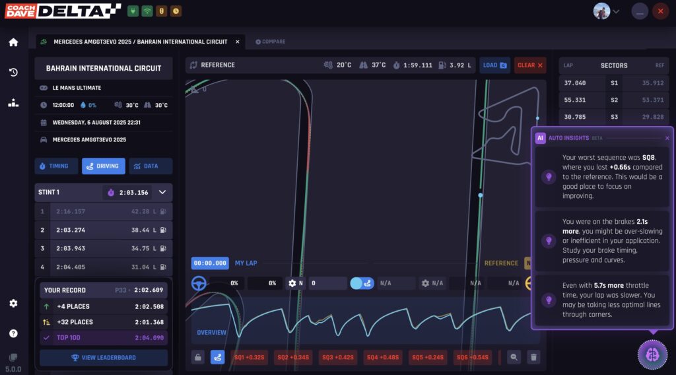Click the help question mark icon
Screen dimensions: 676x375
point(13,333)
